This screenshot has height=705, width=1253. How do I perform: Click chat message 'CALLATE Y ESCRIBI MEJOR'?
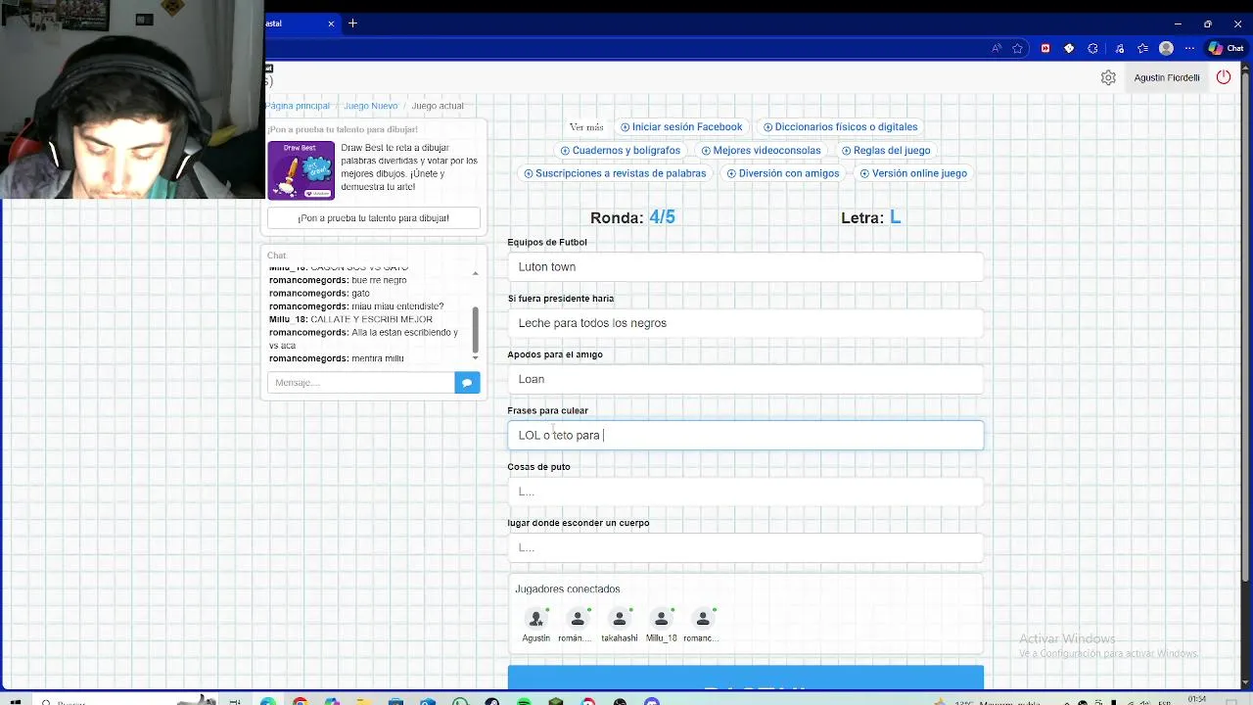(x=371, y=319)
